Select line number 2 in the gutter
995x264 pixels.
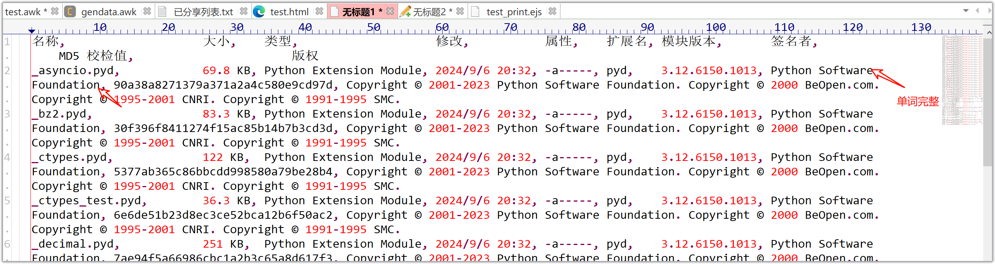click(7, 70)
